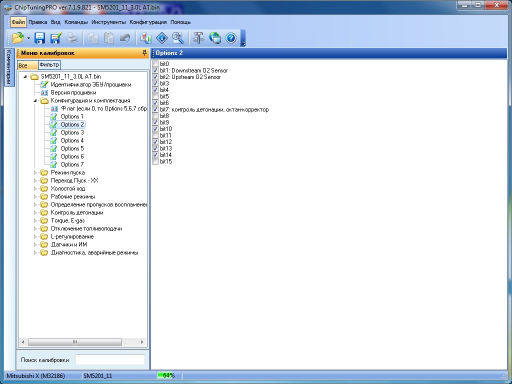This screenshot has width=512, height=384.
Task: Open the hammer and wrench settings icon
Action: pos(199,38)
